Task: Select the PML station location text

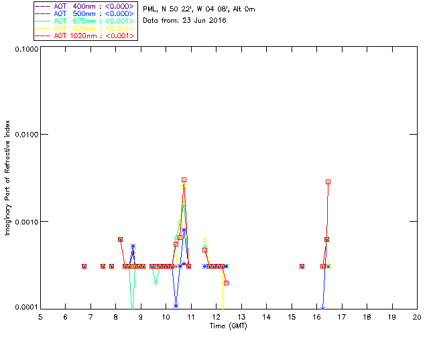Action: pyautogui.click(x=199, y=9)
